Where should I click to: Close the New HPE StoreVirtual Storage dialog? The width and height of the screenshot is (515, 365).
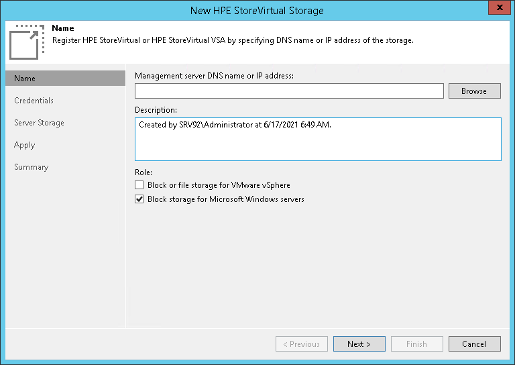(500, 7)
